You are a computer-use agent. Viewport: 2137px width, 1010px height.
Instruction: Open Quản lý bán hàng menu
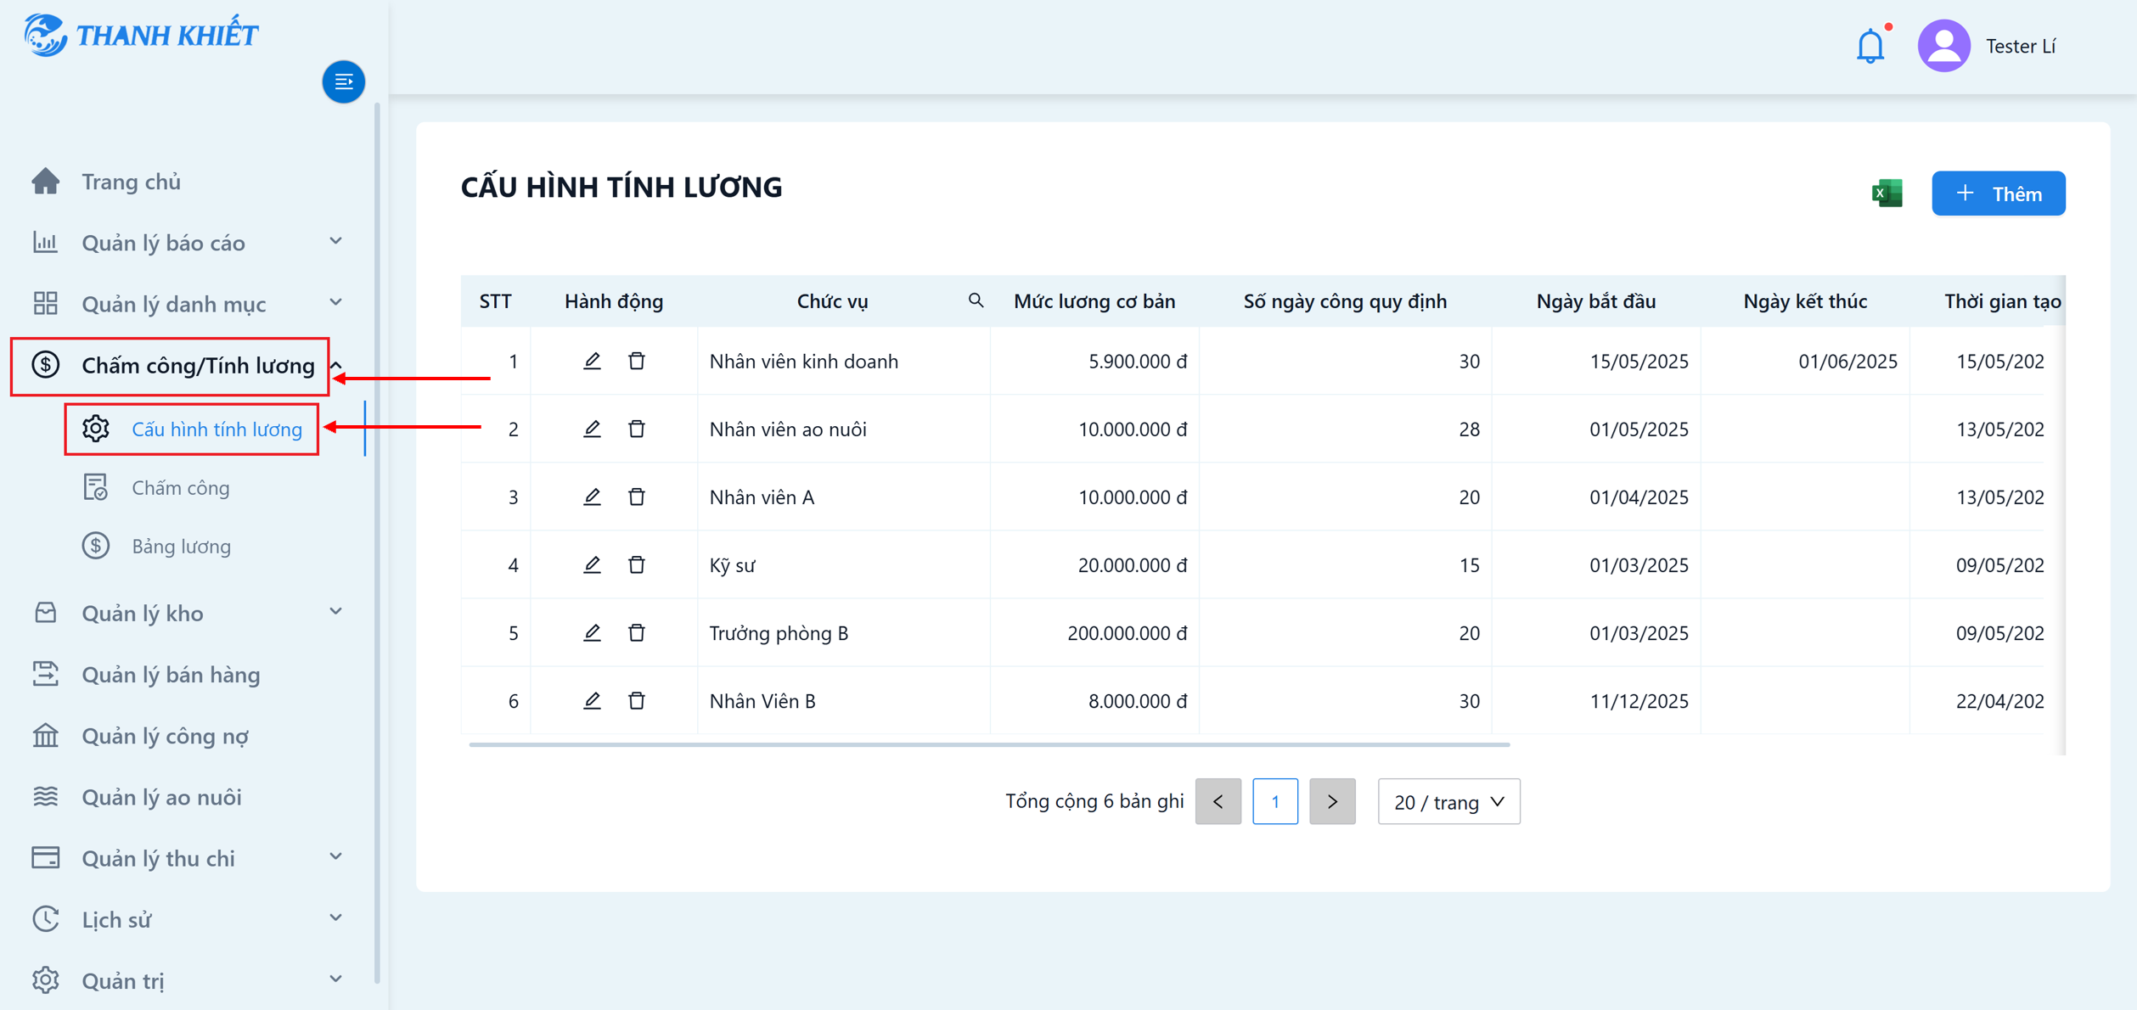click(x=171, y=674)
